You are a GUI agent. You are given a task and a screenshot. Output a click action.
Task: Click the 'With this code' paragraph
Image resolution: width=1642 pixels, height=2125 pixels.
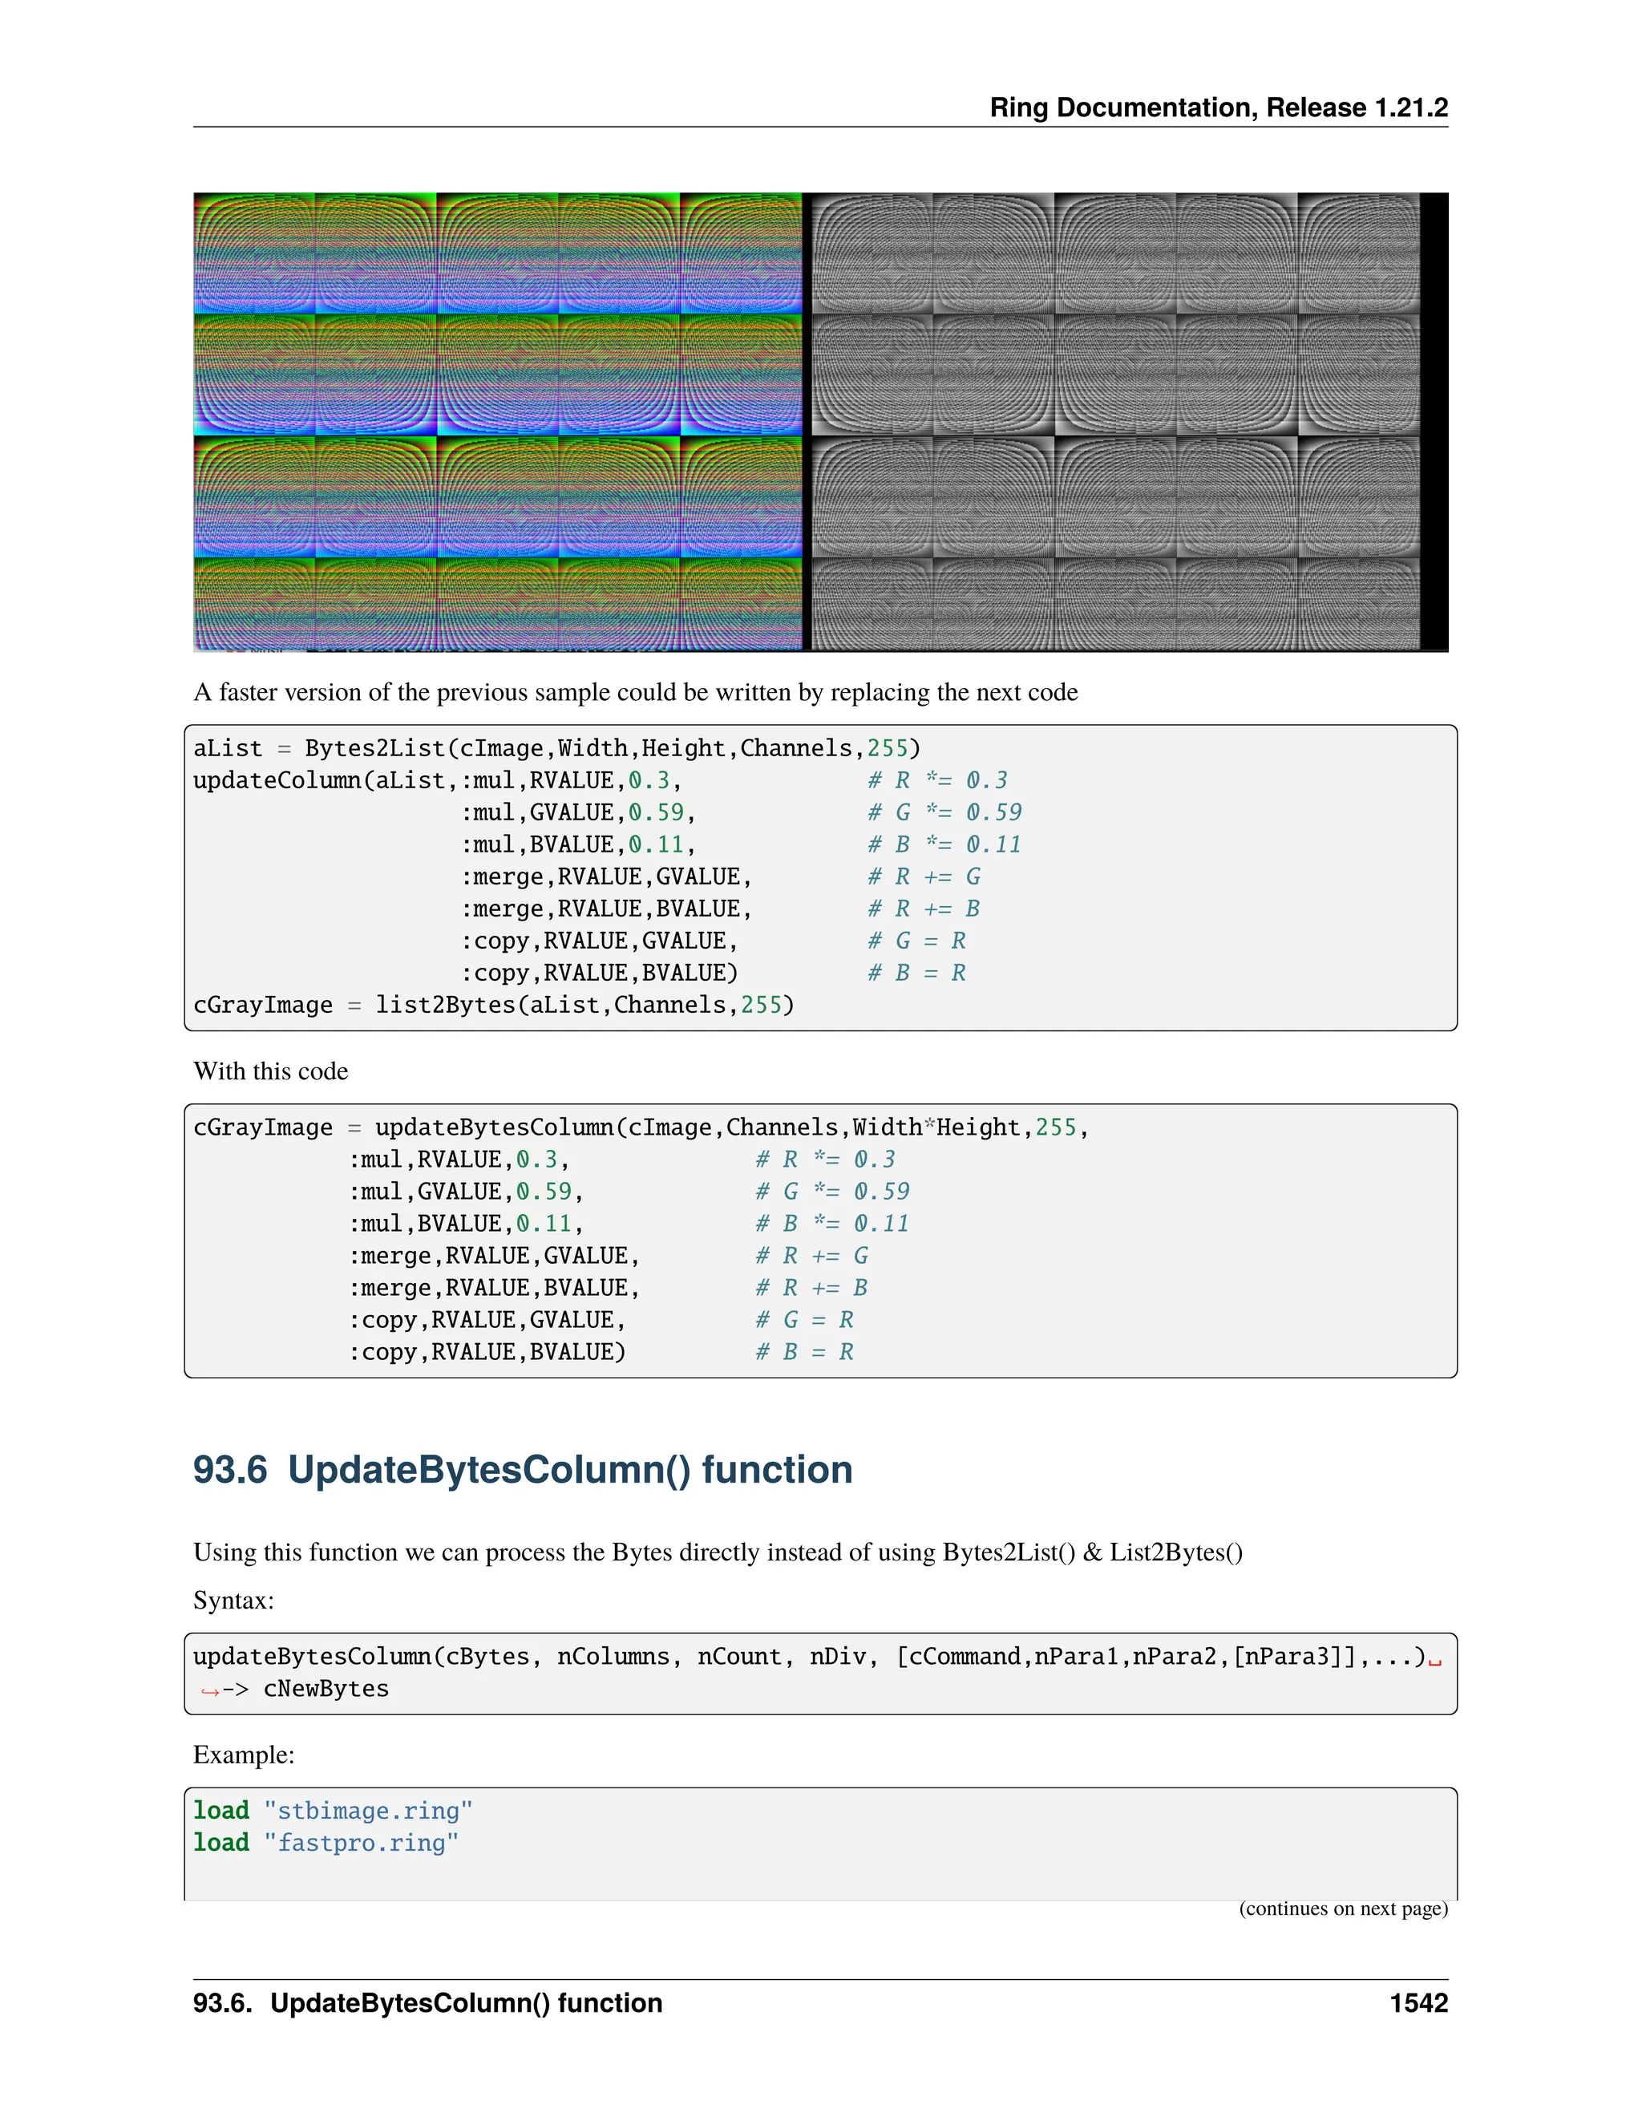pos(270,1071)
